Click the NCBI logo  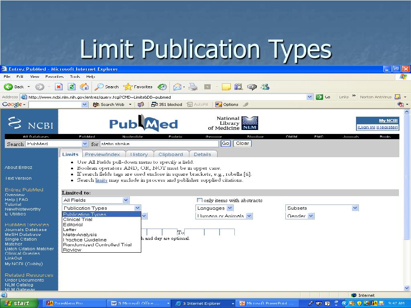[x=31, y=124]
